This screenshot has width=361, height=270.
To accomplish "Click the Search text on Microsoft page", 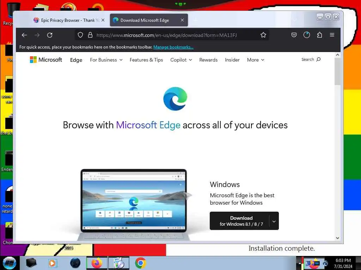I will (x=307, y=59).
